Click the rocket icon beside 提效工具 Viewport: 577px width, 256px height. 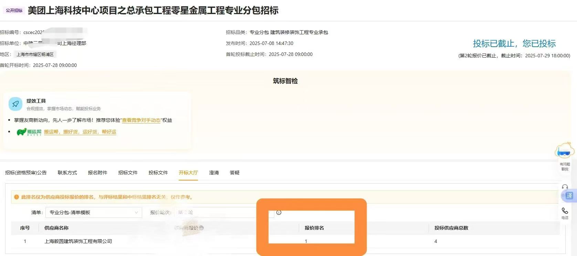click(15, 104)
